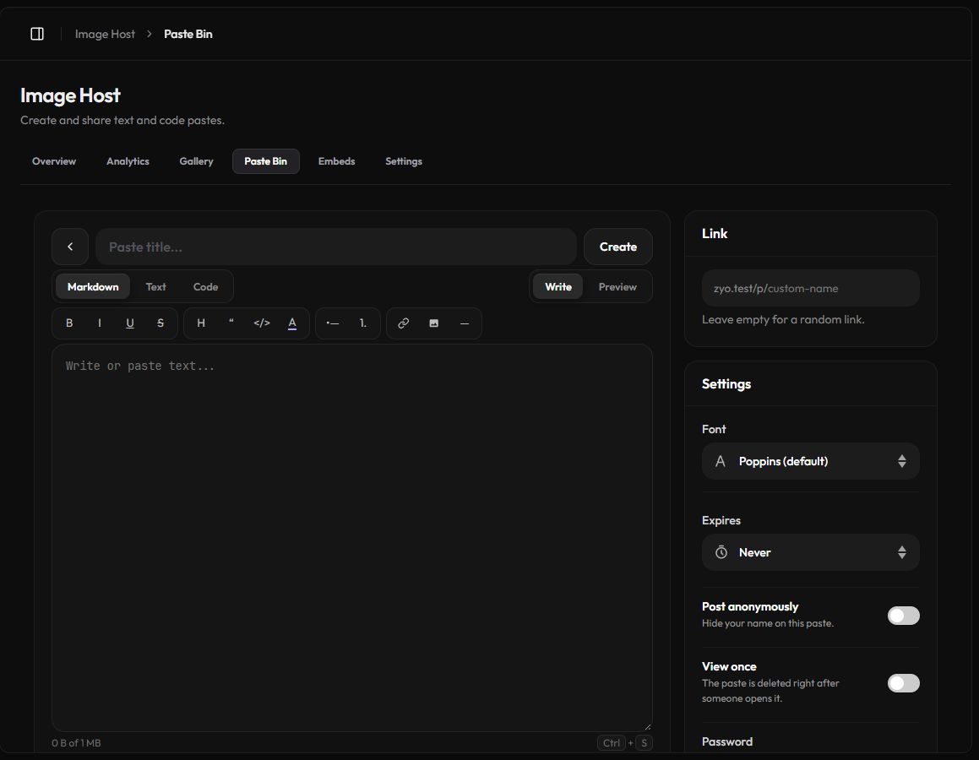Click the clock icon in Expires field
This screenshot has height=760, width=979.
(721, 552)
